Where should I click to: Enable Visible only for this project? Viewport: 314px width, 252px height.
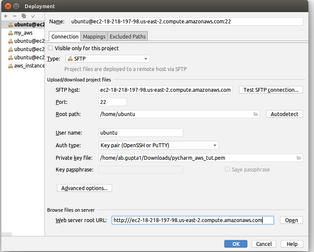50,48
